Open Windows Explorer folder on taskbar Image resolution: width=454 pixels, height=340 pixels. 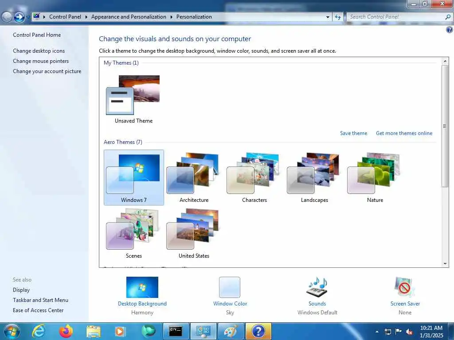[93, 331]
